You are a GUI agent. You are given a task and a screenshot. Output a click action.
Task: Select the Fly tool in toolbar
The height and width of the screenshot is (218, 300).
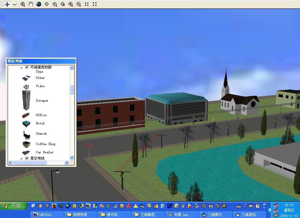[15, 4]
